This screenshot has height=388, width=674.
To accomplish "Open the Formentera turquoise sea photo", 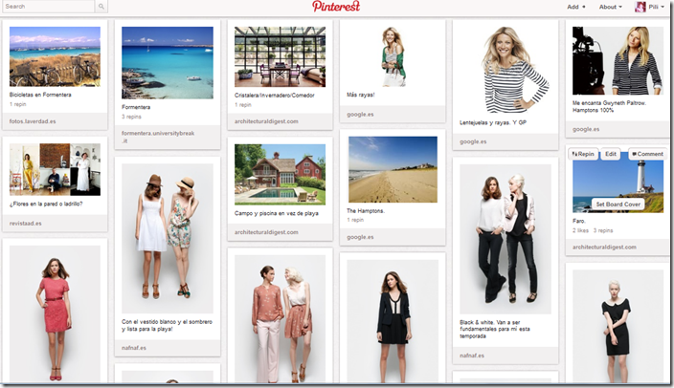I will click(168, 63).
